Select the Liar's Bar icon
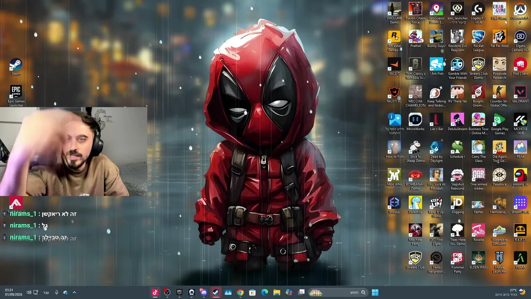 (x=436, y=122)
